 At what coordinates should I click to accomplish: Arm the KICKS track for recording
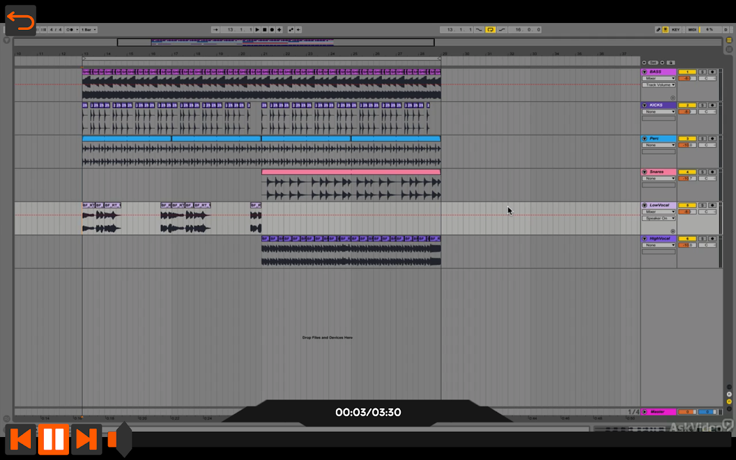pyautogui.click(x=712, y=105)
